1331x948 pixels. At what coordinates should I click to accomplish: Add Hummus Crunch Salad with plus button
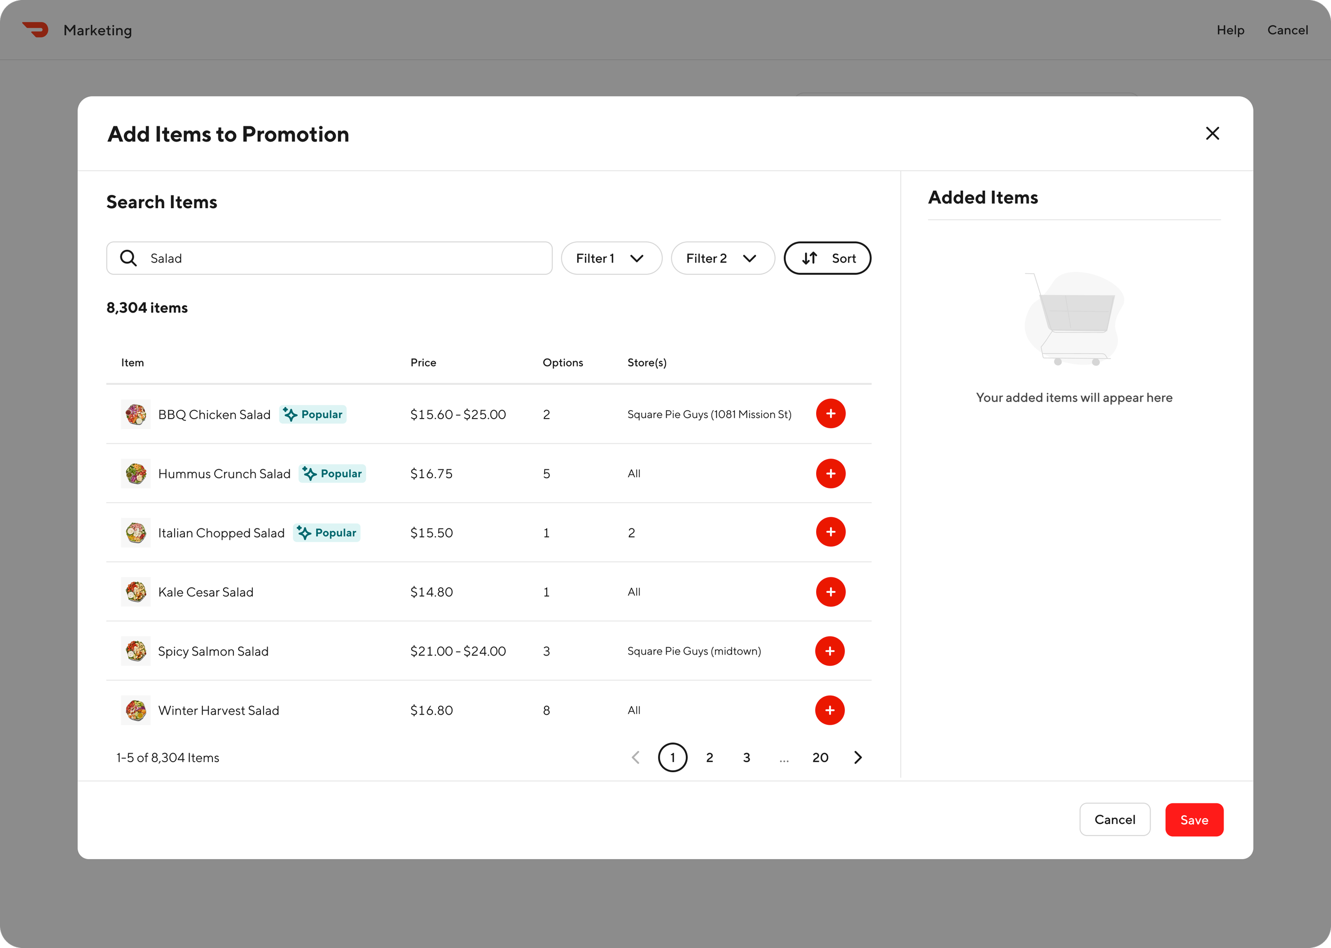click(831, 473)
